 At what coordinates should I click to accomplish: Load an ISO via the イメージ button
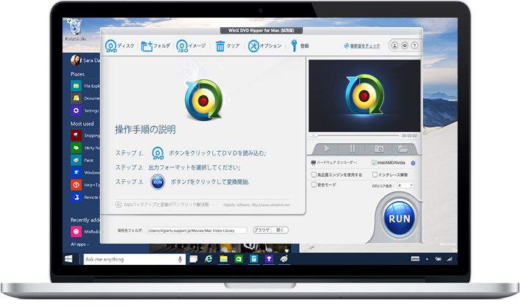(x=191, y=46)
